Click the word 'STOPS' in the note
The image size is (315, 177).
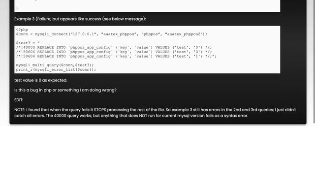100,110
